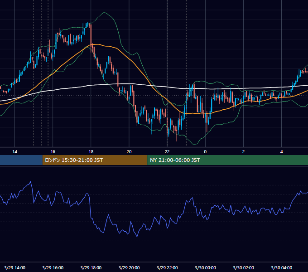The width and height of the screenshot is (308, 272).
Task: Click the '3/30 04:00' date label
Action: [281, 267]
